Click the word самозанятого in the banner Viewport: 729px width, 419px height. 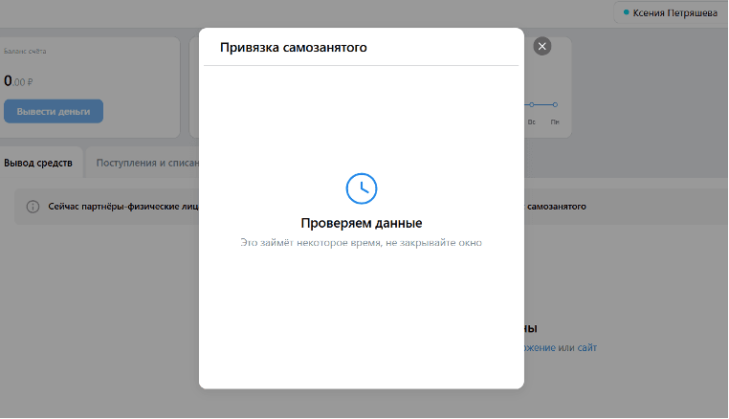point(557,207)
